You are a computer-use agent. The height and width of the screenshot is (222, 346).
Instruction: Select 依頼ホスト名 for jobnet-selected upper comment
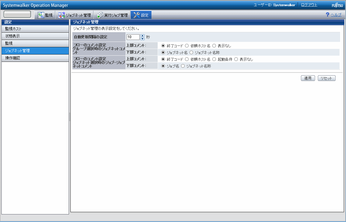click(187, 59)
